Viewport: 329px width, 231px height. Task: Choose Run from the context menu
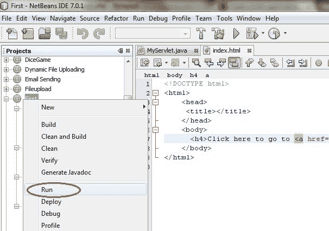(85, 190)
